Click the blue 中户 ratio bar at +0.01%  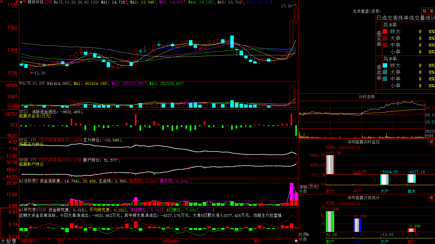(357, 225)
